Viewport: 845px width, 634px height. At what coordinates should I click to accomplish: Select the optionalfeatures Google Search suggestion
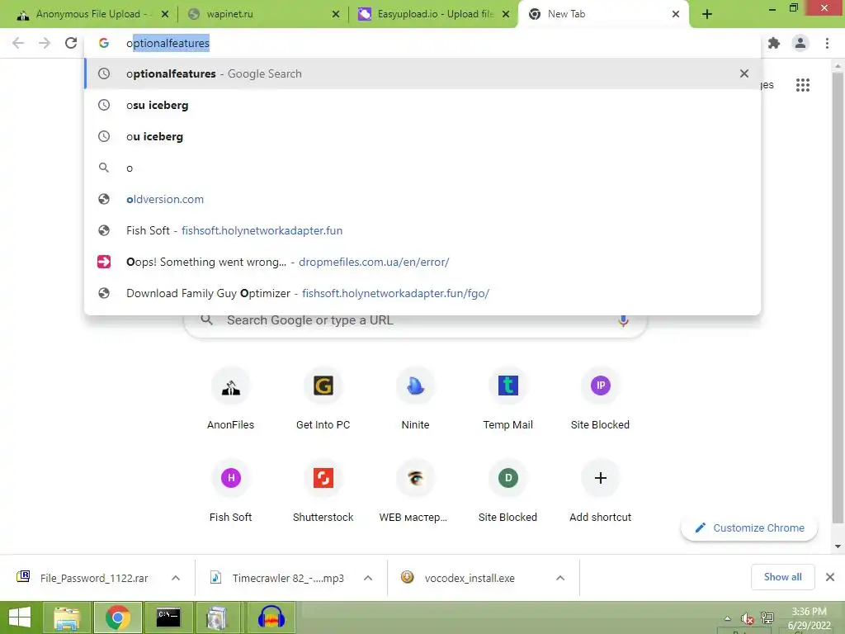tap(422, 73)
